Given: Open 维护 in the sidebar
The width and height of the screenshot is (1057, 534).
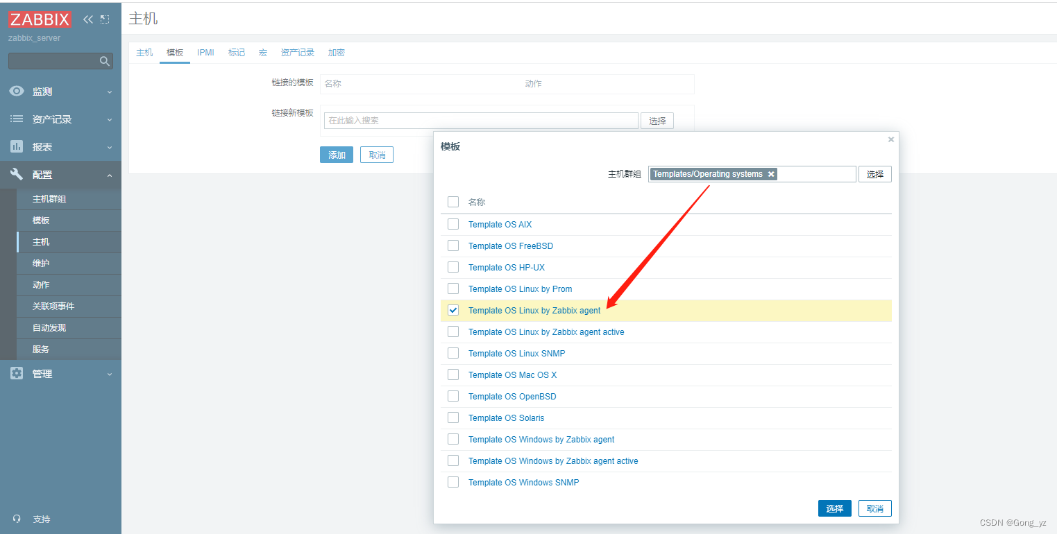Looking at the screenshot, I should [x=69, y=264].
